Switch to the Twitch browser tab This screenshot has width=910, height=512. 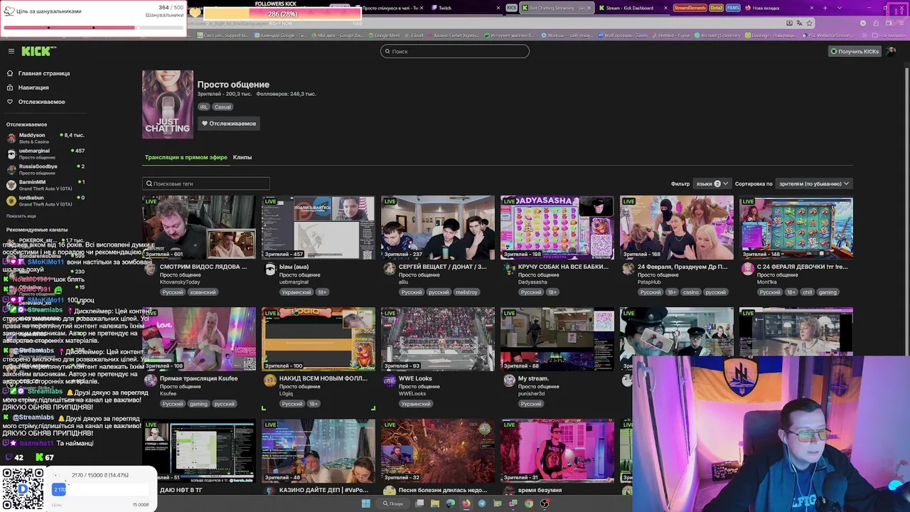466,8
